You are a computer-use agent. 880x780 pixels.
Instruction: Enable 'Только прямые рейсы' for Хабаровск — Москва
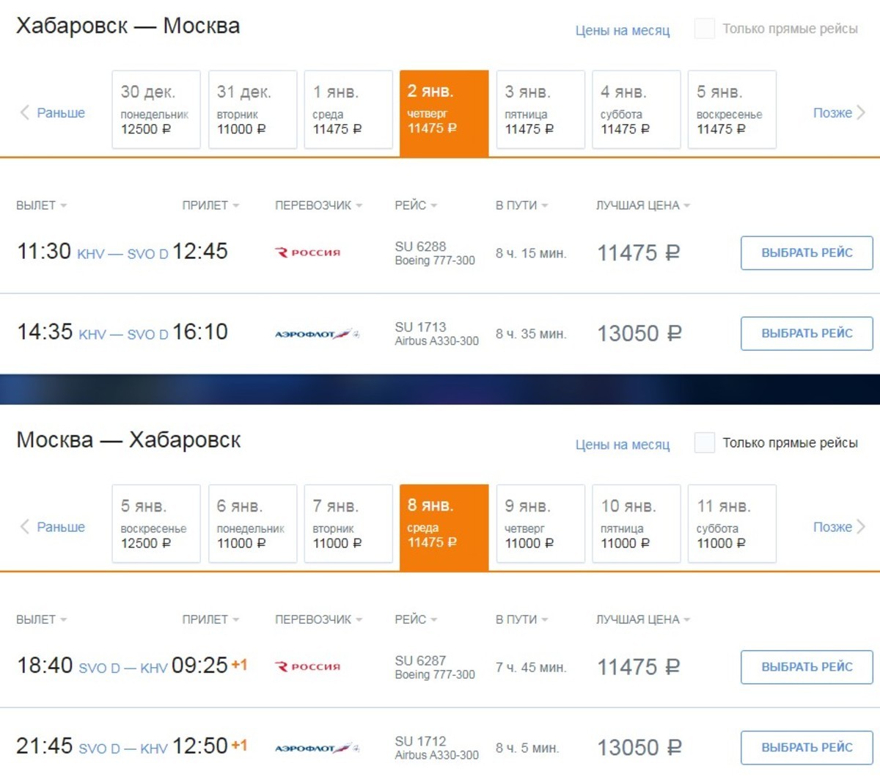[x=705, y=29]
